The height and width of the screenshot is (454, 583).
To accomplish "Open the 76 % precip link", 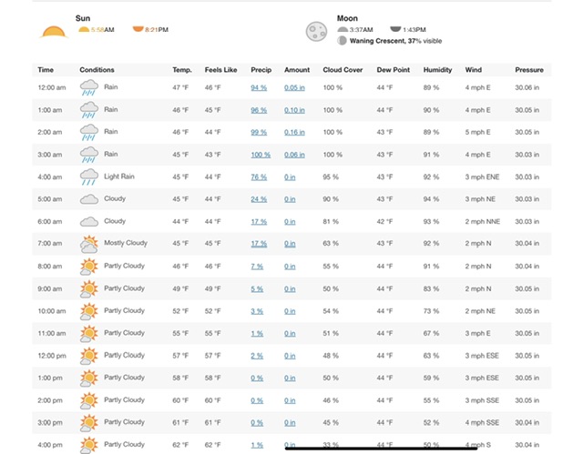I will (x=259, y=177).
